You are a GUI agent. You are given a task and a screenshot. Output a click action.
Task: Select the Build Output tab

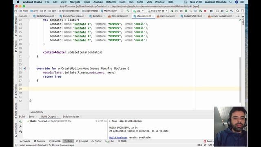point(49,116)
